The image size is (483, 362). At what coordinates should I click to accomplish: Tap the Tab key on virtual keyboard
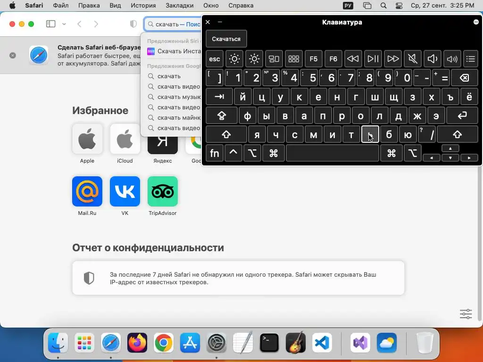click(219, 97)
